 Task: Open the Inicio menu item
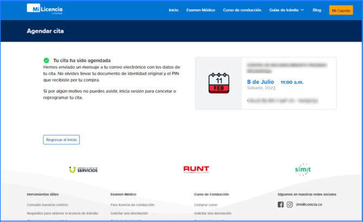(x=173, y=10)
